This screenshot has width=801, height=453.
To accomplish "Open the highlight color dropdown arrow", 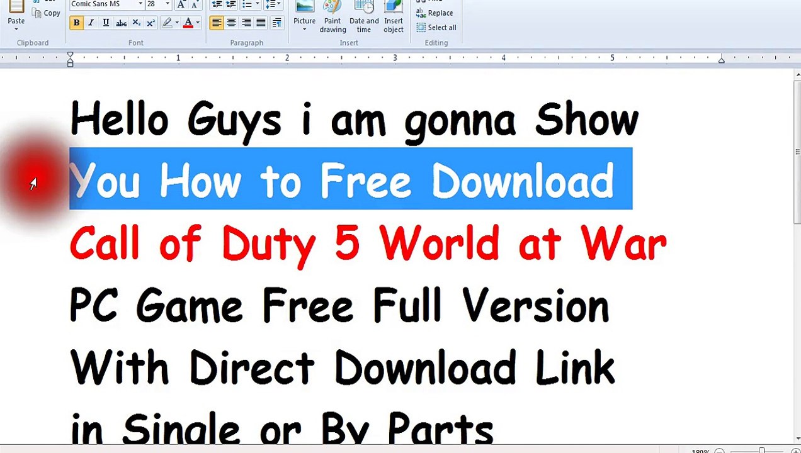I will pyautogui.click(x=177, y=23).
